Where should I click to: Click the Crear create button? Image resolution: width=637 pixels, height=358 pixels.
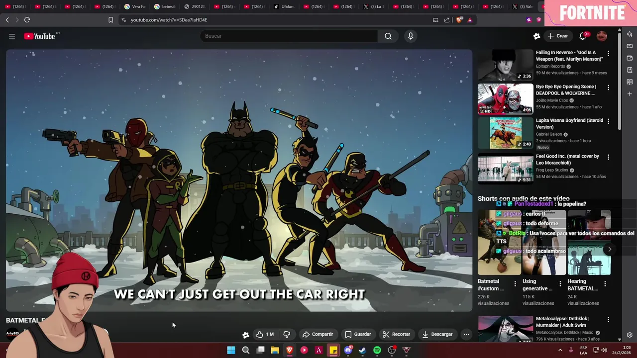[558, 36]
